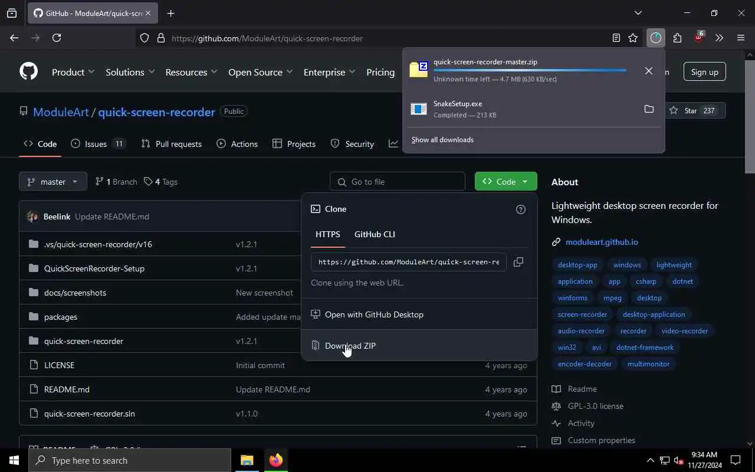Viewport: 755px width, 472px height.
Task: Open the docs/screenshots folder
Action: pos(75,293)
